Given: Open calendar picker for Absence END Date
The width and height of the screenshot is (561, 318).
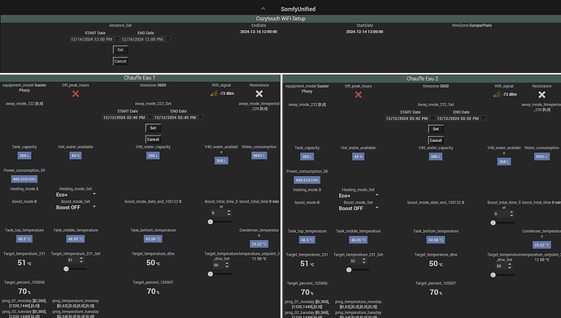Looking at the screenshot, I should [x=167, y=39].
